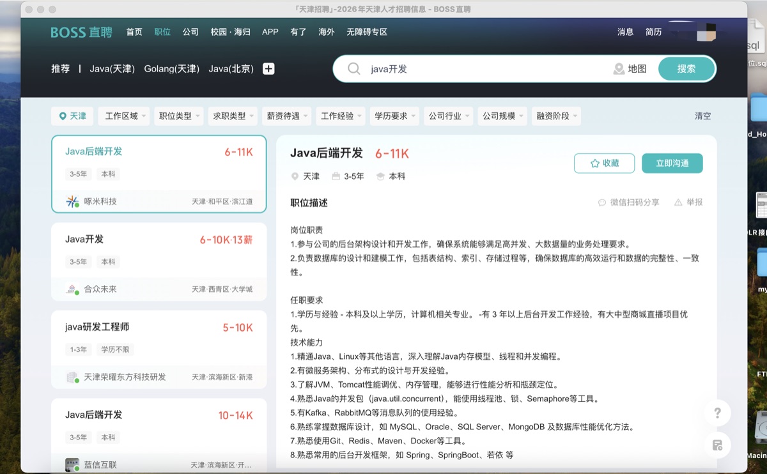
Task: Click the warning triangle report icon
Action: tap(678, 203)
